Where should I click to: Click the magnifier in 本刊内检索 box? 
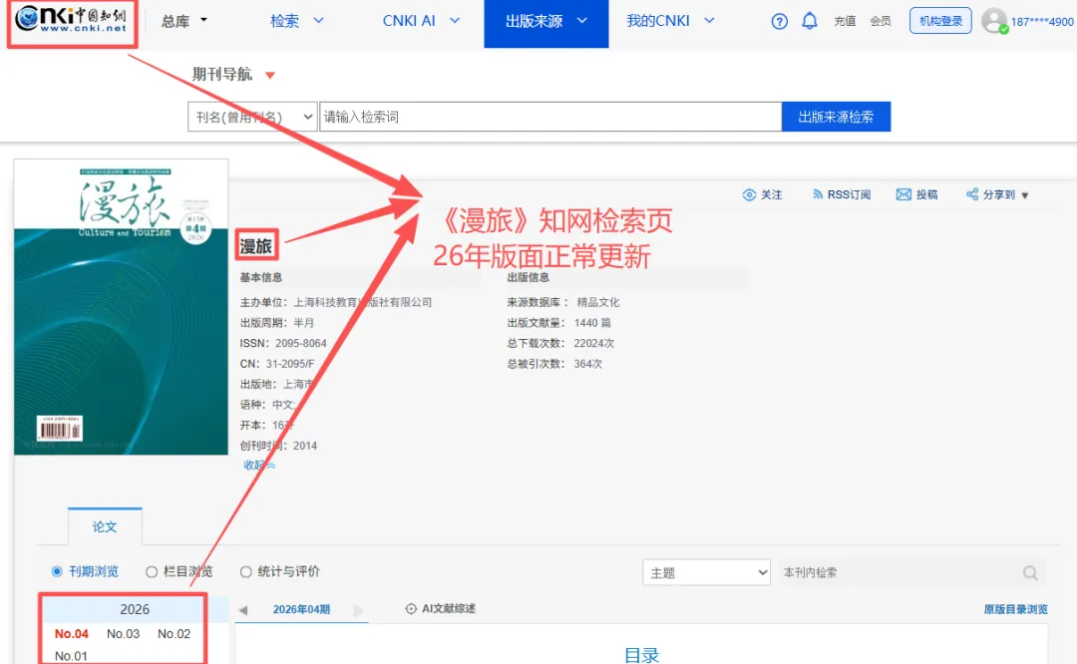(x=1029, y=572)
